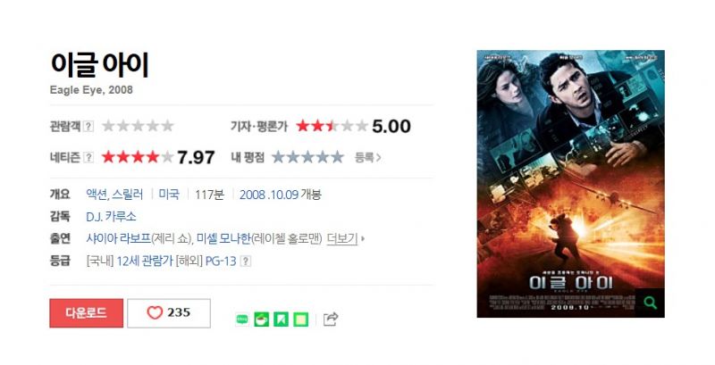This screenshot has width=715, height=365.
Task: Open the share arrow icon
Action: point(331,319)
